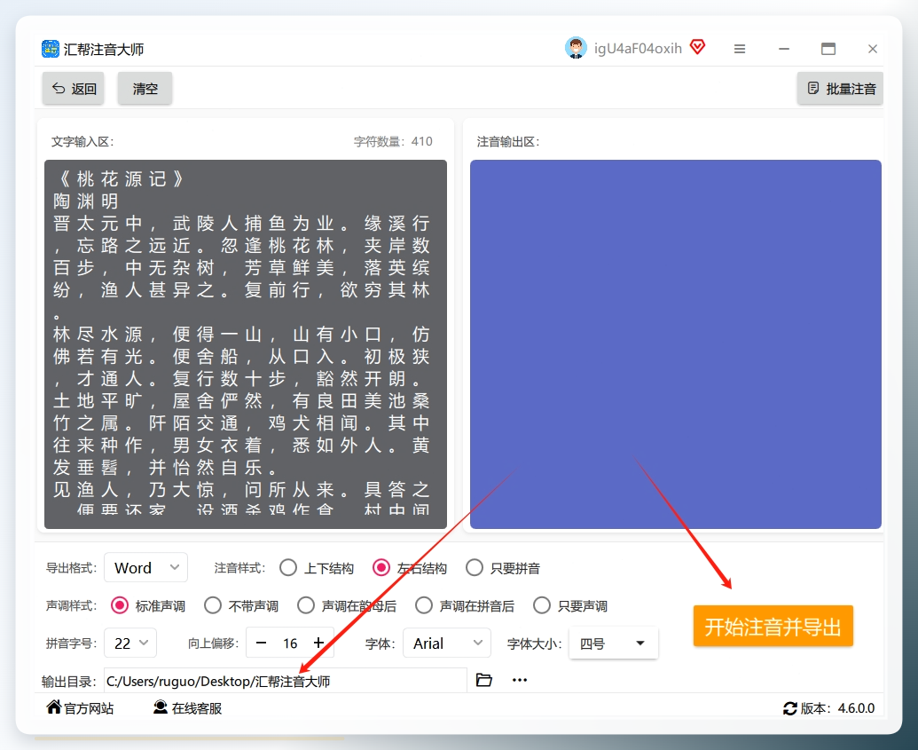Click the 清空 clear button

point(145,89)
